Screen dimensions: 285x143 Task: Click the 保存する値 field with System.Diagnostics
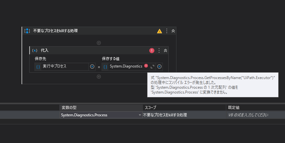[126, 67]
